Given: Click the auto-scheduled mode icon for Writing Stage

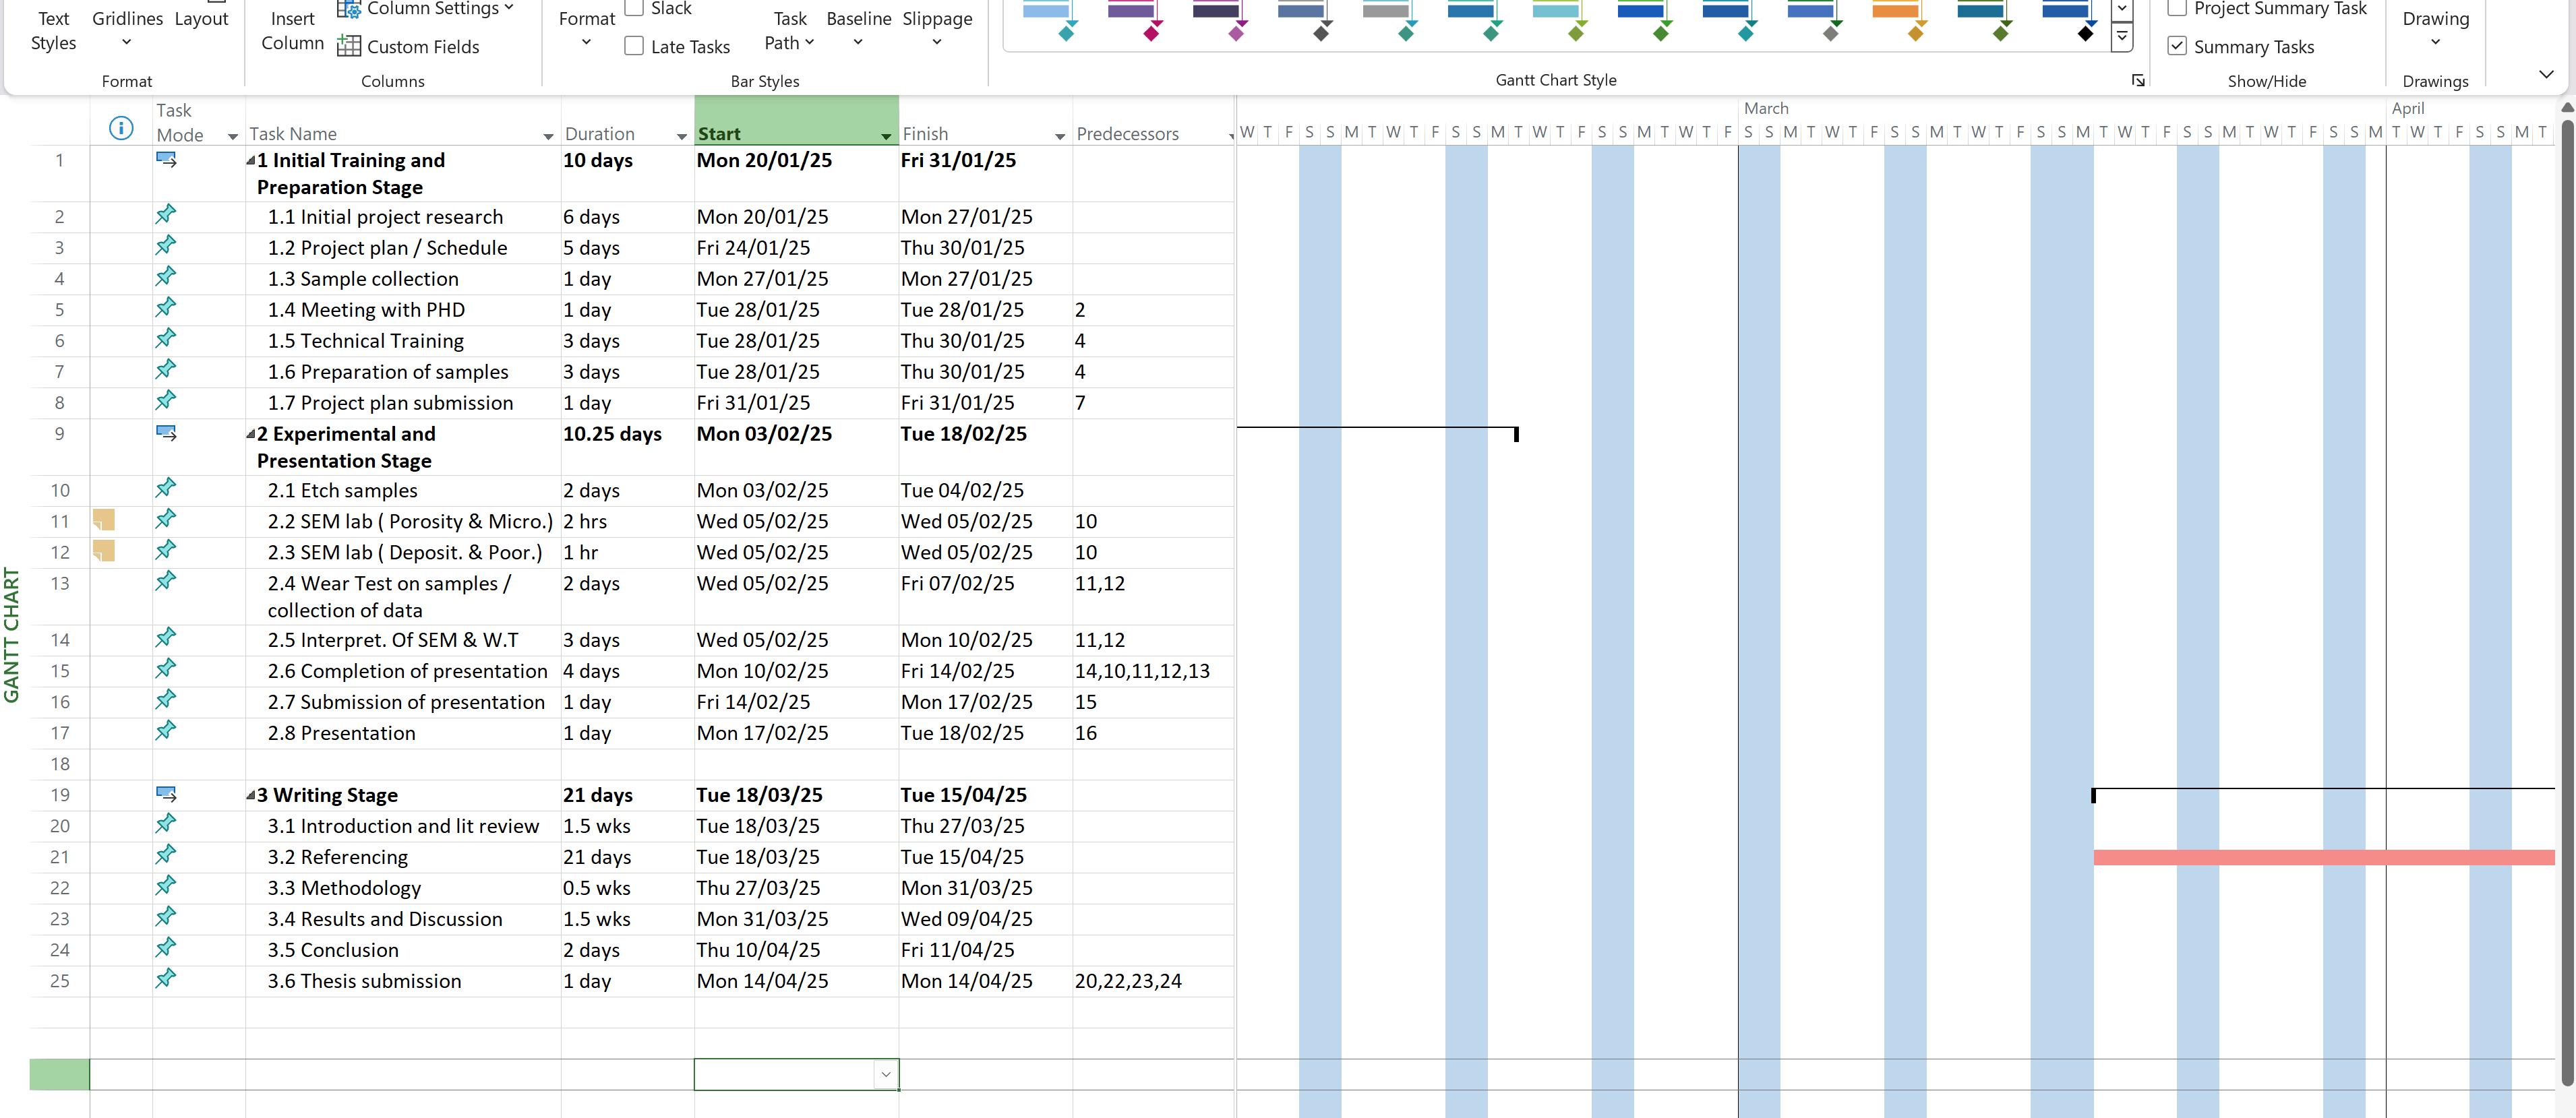Looking at the screenshot, I should pos(166,794).
